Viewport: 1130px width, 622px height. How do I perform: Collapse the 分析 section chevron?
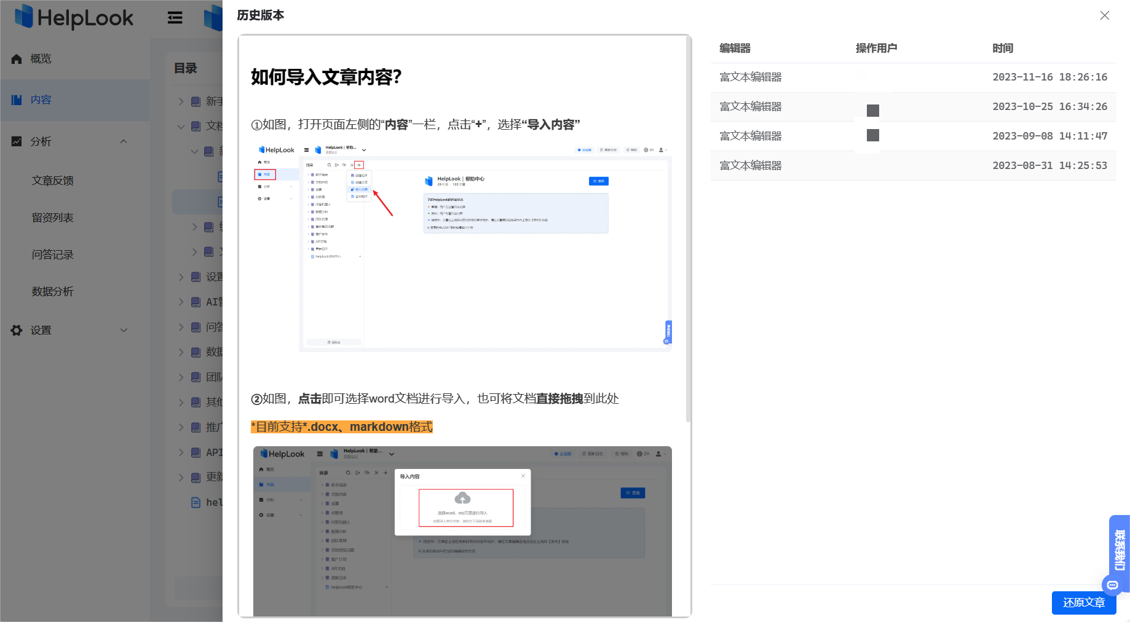click(x=124, y=141)
